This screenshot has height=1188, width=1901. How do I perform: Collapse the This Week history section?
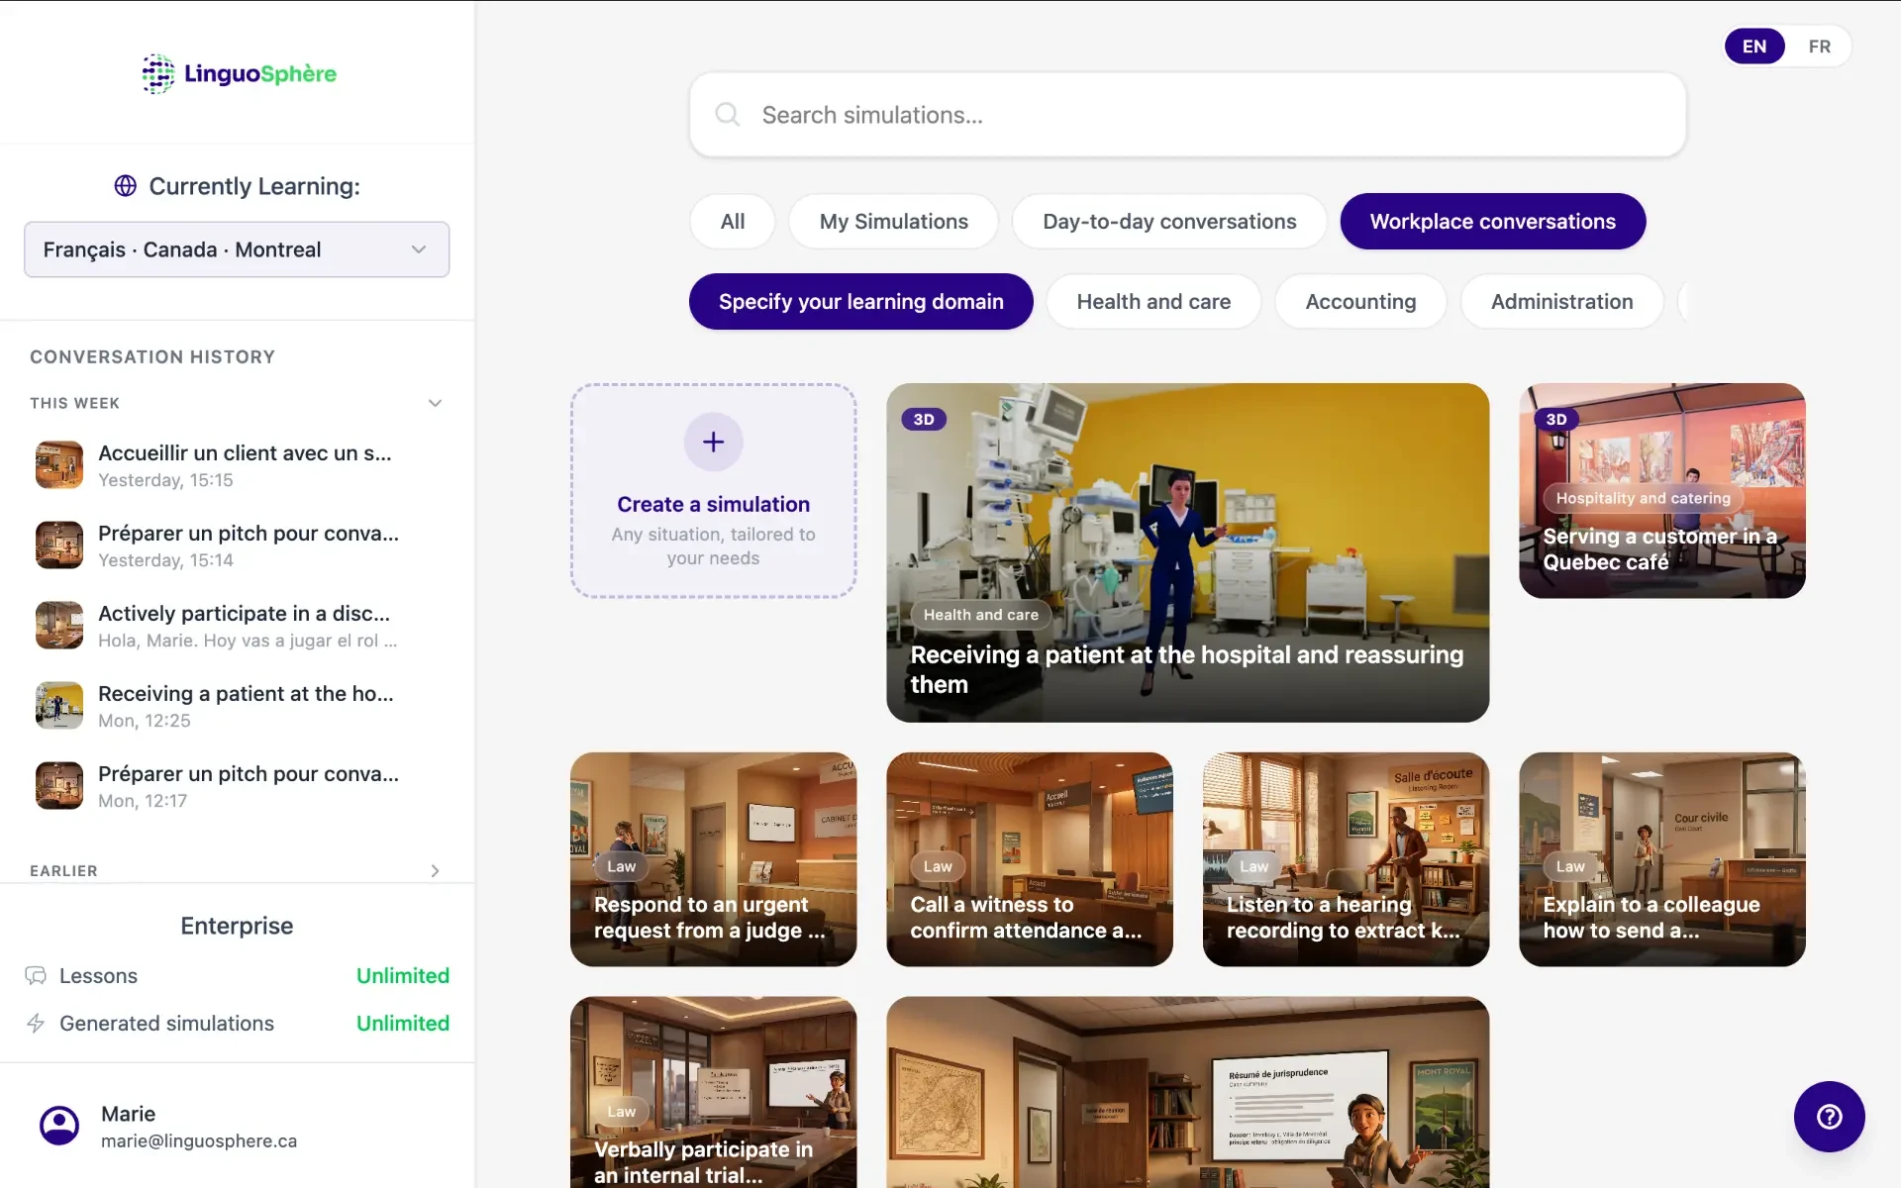(435, 403)
